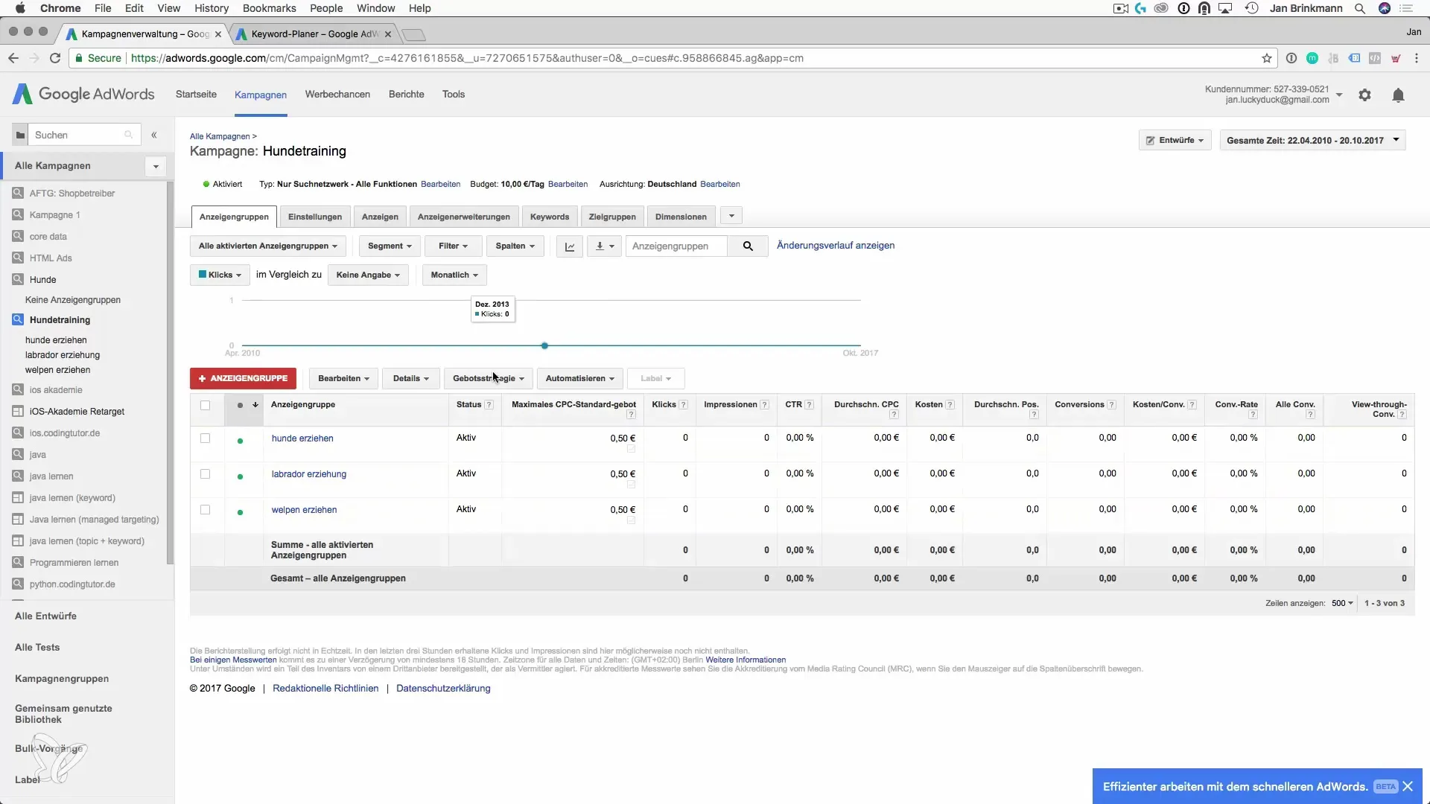Click the display campaign icon beside iOS-Akademie Retarget
This screenshot has width=1430, height=804.
pyautogui.click(x=18, y=411)
